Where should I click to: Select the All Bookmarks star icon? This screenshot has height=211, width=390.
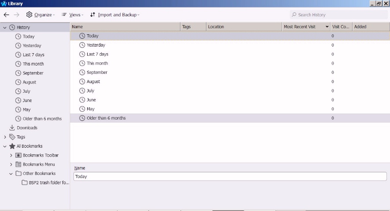click(x=12, y=146)
